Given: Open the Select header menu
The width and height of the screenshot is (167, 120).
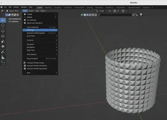Looking at the screenshot, I should (x=31, y=11).
